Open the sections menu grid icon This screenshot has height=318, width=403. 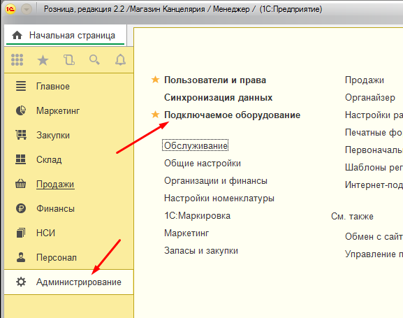17,60
